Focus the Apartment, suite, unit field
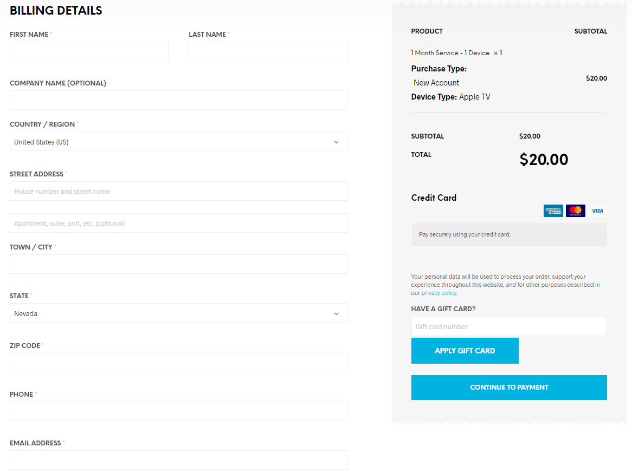The width and height of the screenshot is (632, 473). click(x=178, y=223)
